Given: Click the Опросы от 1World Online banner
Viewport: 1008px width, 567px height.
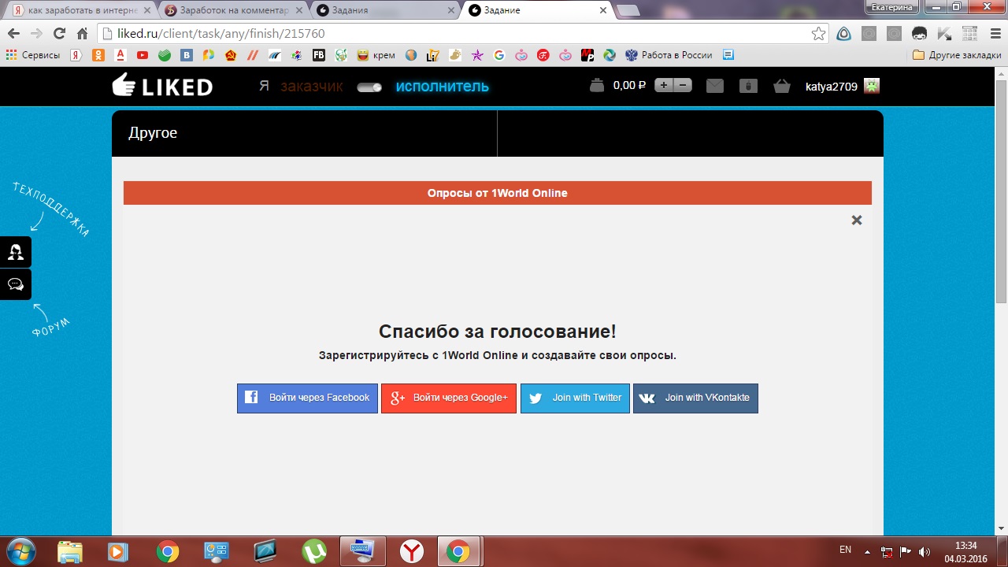Looking at the screenshot, I should [x=498, y=193].
